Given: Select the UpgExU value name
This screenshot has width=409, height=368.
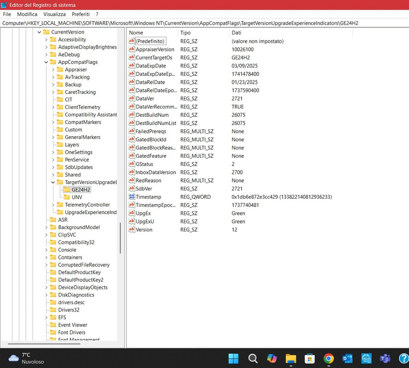Looking at the screenshot, I should (145, 221).
